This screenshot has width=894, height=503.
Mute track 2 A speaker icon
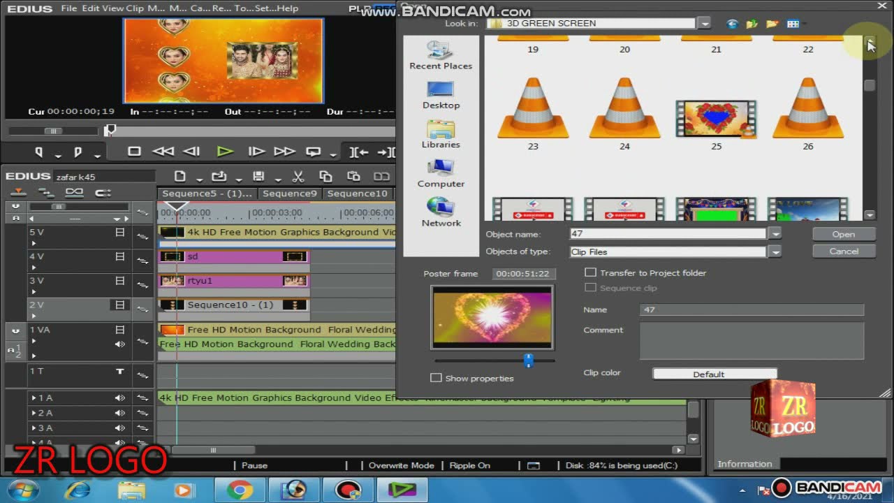[x=120, y=413]
